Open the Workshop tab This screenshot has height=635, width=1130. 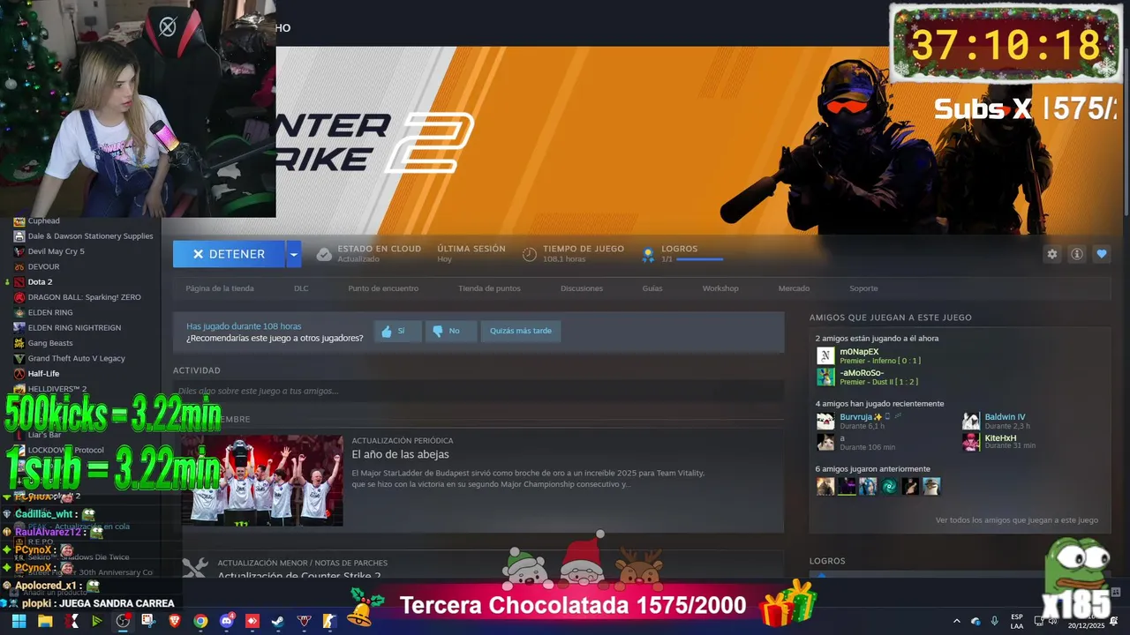[720, 288]
